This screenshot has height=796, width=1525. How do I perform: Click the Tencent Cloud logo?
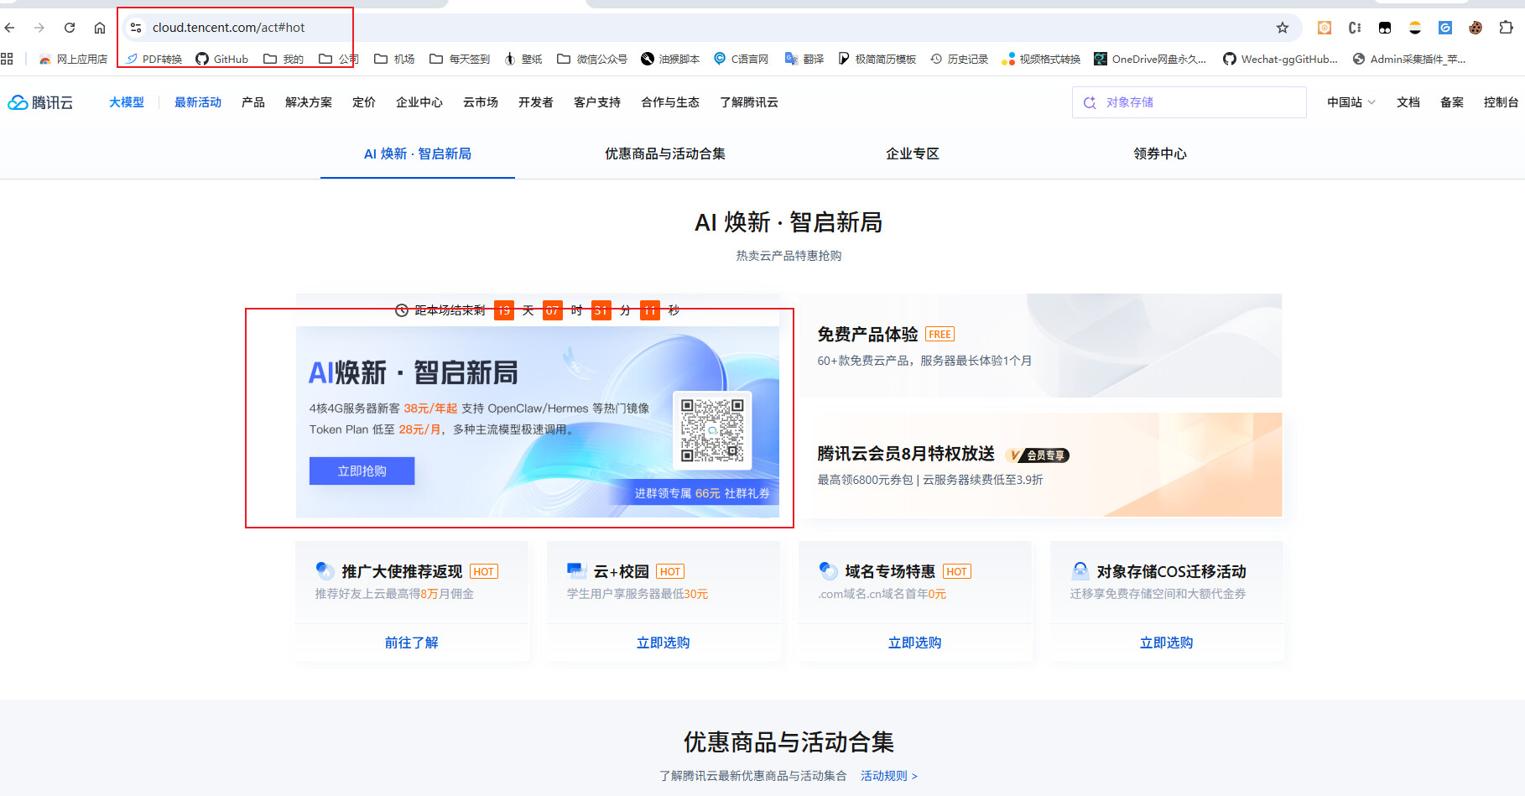(40, 102)
